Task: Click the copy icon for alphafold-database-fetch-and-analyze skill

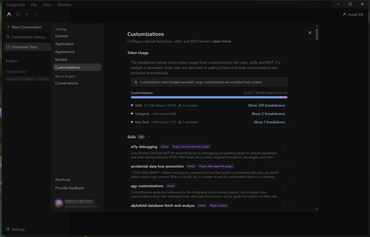Action: tap(285, 206)
